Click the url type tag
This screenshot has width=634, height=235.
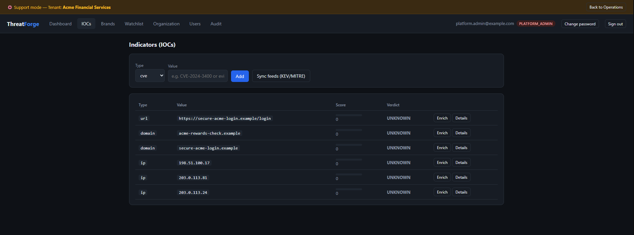pos(144,118)
